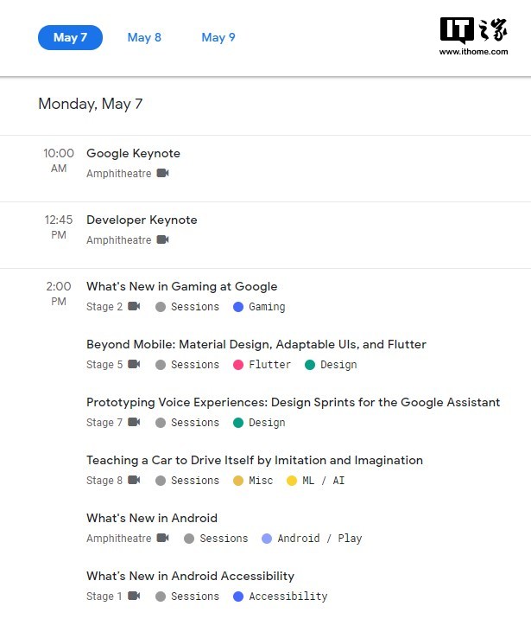The image size is (531, 619).
Task: Open the Developer Keynote session
Action: click(142, 220)
